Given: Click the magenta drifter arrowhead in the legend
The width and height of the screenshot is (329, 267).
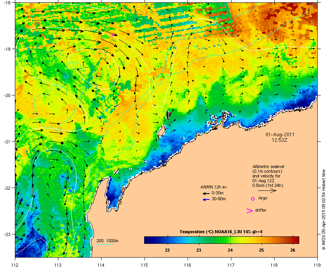Looking at the screenshot, I should 250,211.
